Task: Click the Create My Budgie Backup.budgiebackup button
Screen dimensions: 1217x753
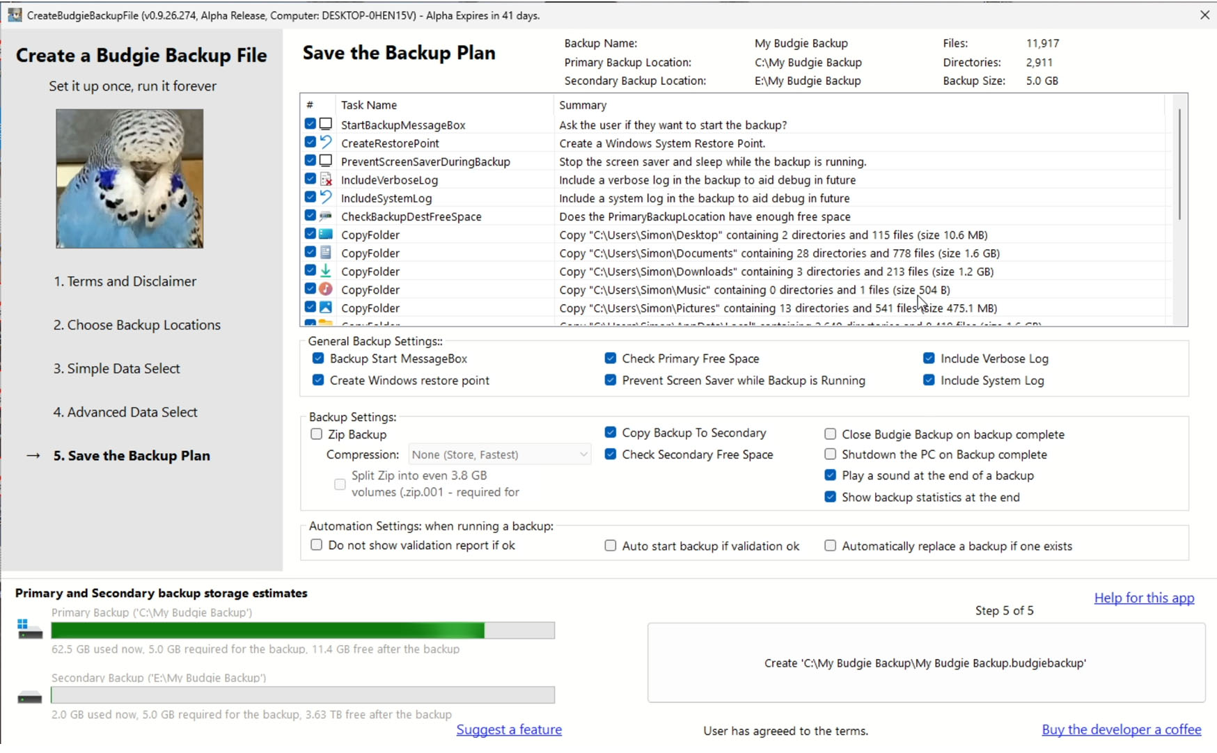Action: (x=926, y=663)
